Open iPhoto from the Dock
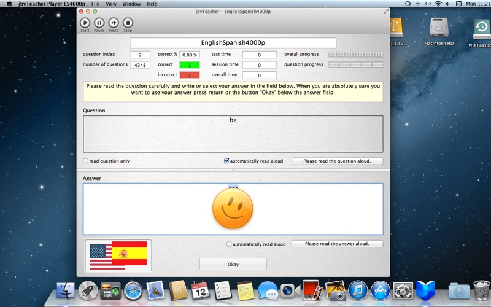The width and height of the screenshot is (491, 307). pyautogui.click(x=335, y=291)
